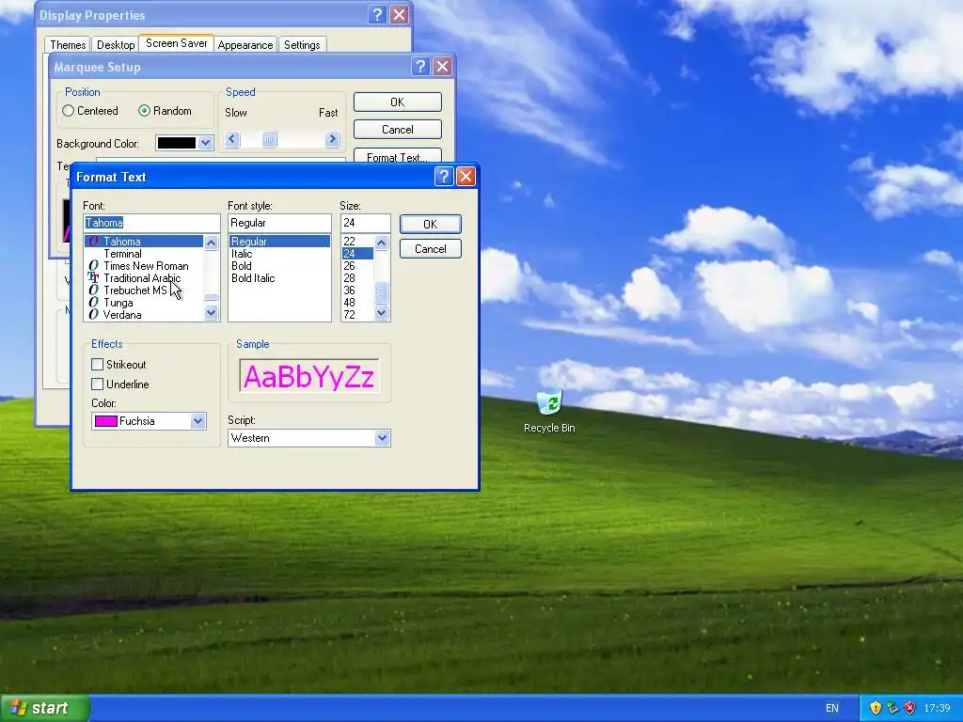Click the yellow security shield tray icon
Viewport: 963px width, 722px height.
876,708
